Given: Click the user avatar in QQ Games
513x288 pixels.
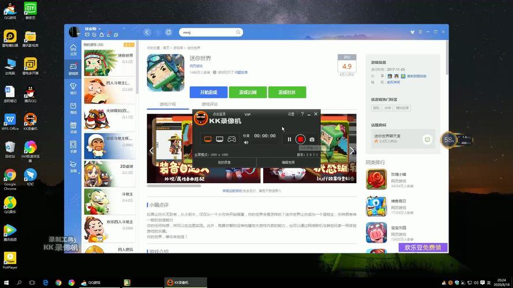Looking at the screenshot, I should [x=74, y=32].
